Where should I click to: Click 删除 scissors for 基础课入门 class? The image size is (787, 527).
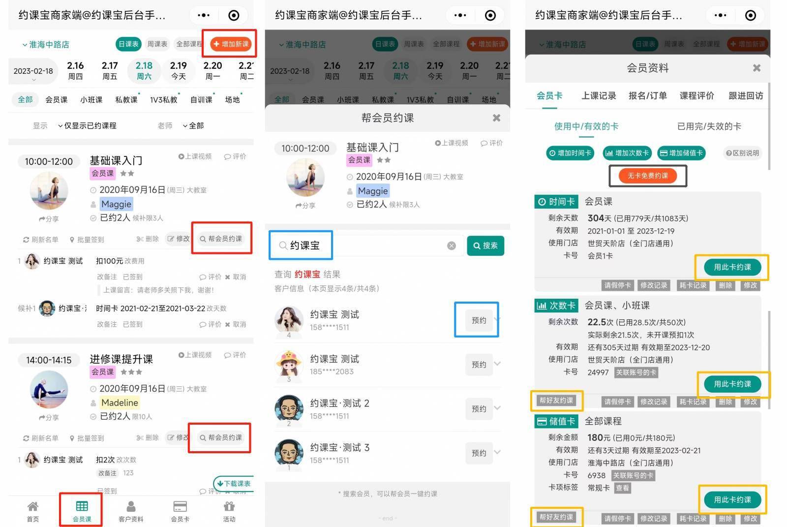tap(148, 239)
